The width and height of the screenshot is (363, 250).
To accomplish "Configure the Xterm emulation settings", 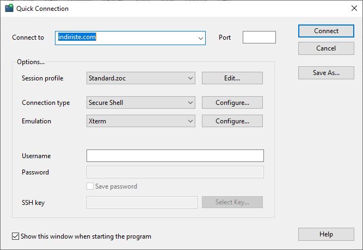I will point(232,121).
